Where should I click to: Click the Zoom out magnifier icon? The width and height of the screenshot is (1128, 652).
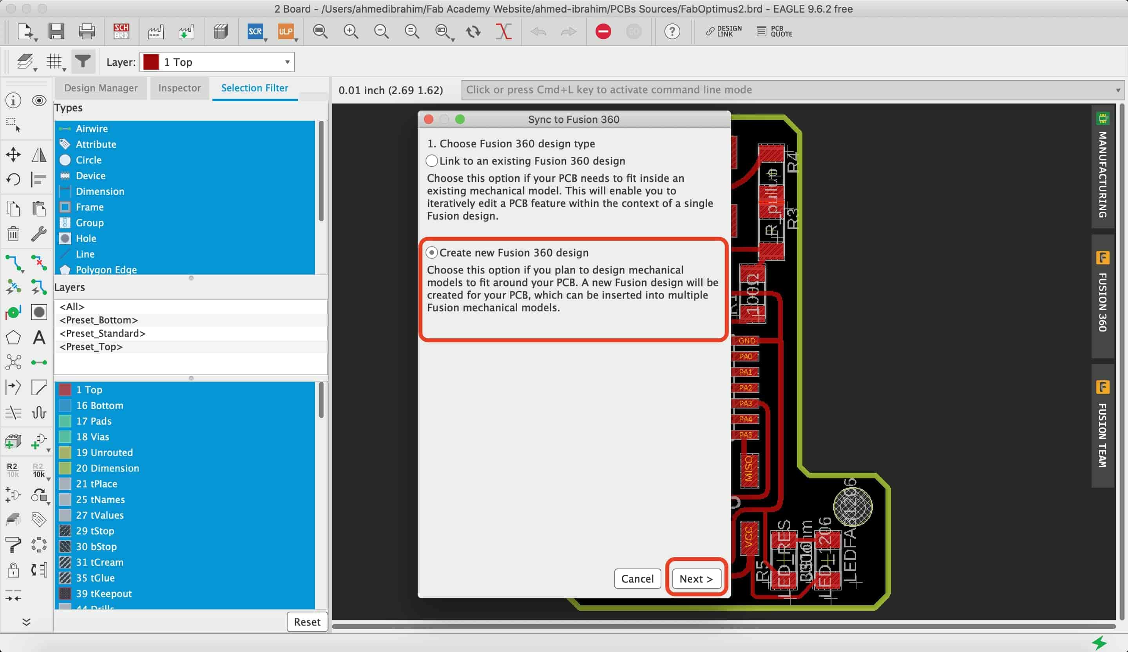[x=381, y=31]
